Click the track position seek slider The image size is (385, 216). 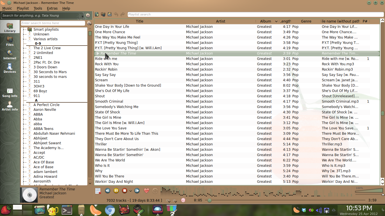285,200
